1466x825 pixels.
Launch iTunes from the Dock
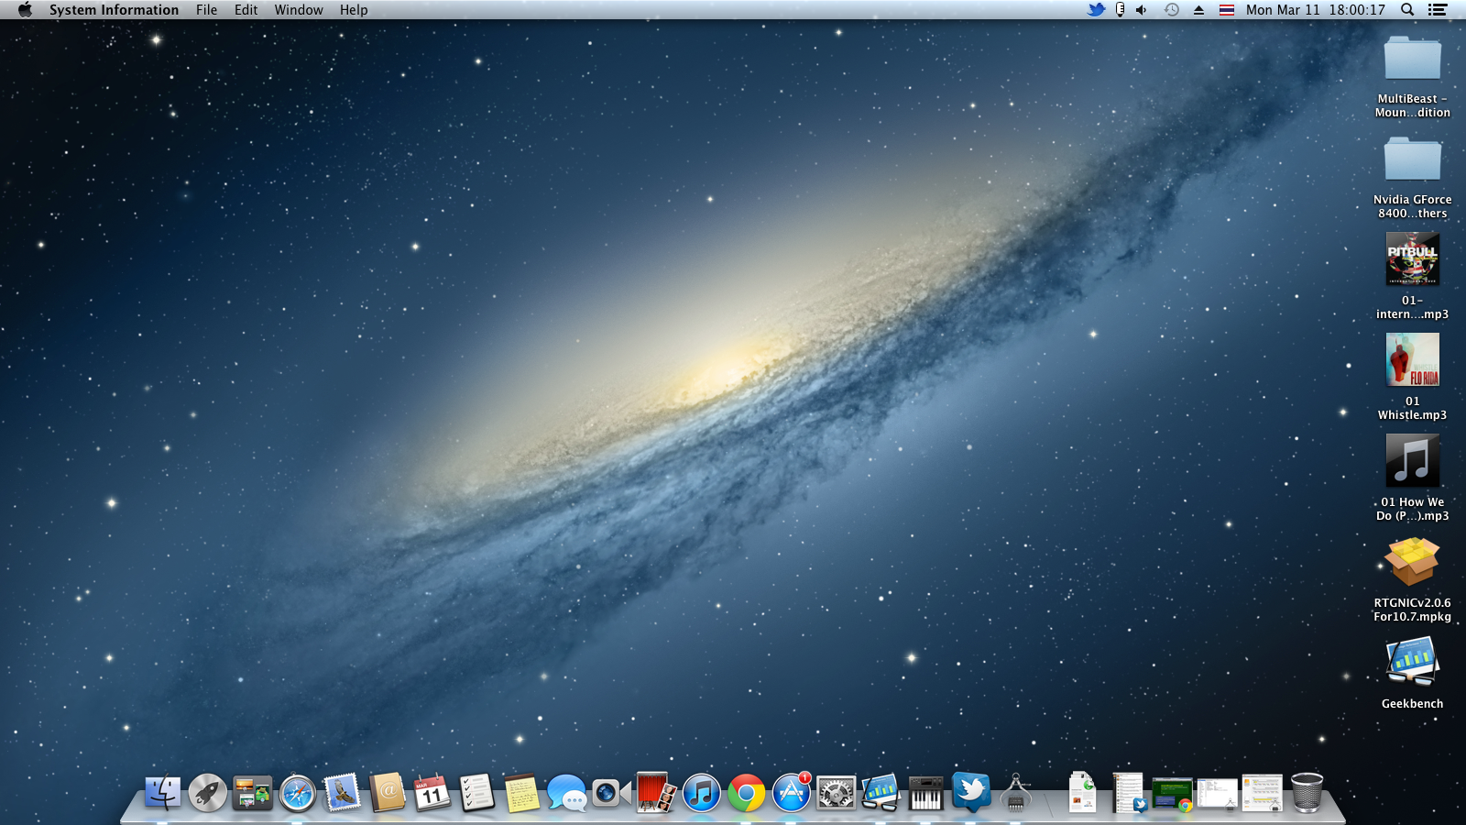point(702,793)
